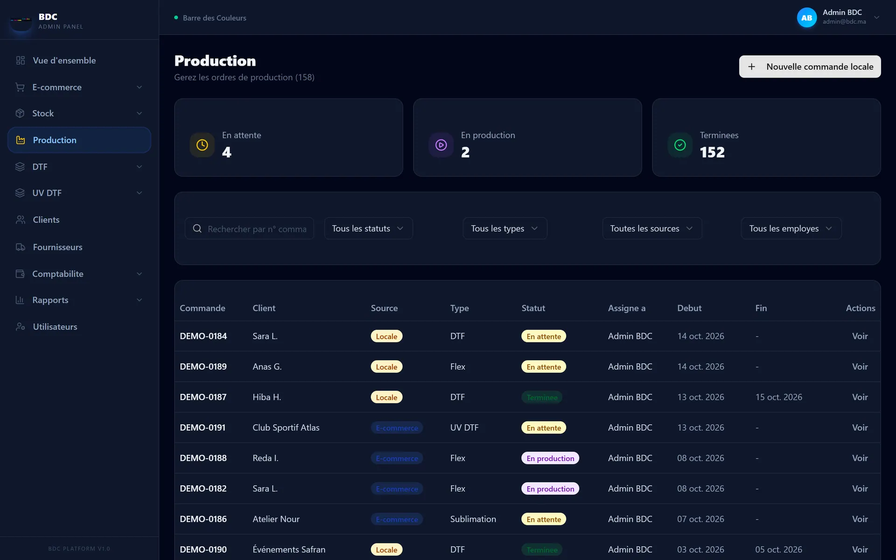
Task: Open the Tous les types dropdown
Action: (x=504, y=228)
